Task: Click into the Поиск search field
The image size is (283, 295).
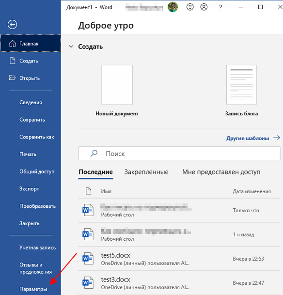Action: [x=179, y=154]
